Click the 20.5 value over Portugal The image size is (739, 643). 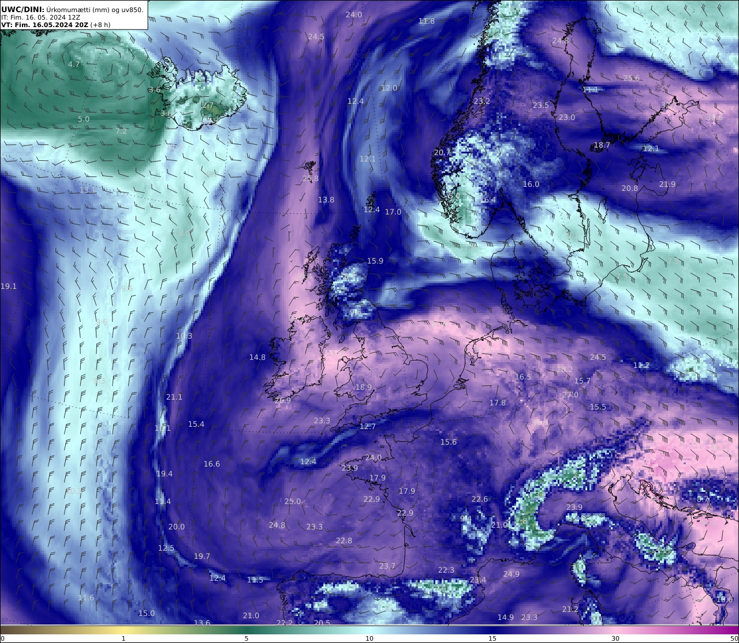322,623
